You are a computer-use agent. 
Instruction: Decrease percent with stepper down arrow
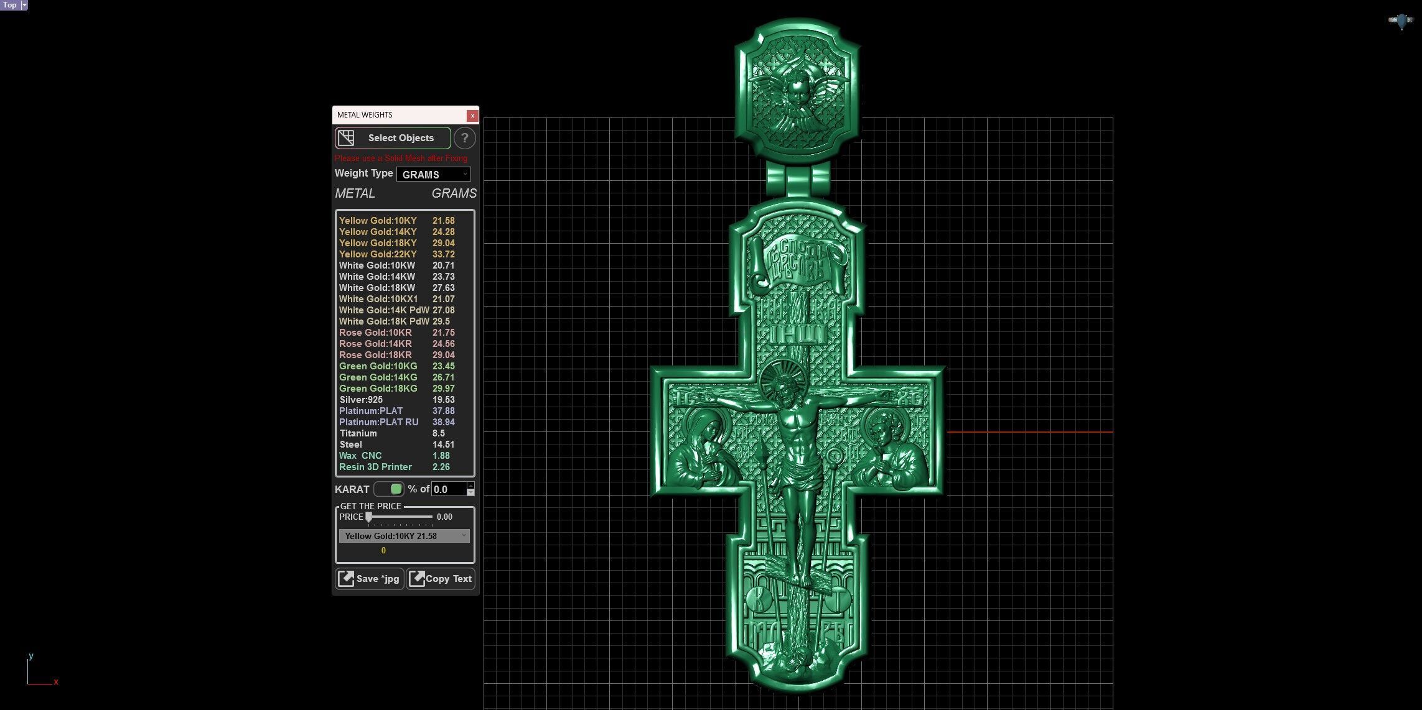coord(470,493)
